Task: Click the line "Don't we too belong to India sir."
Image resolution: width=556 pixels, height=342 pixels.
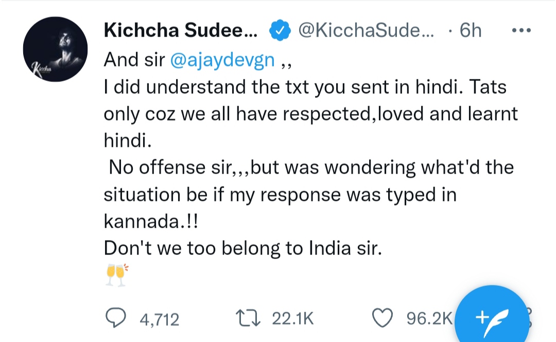Action: point(242,248)
